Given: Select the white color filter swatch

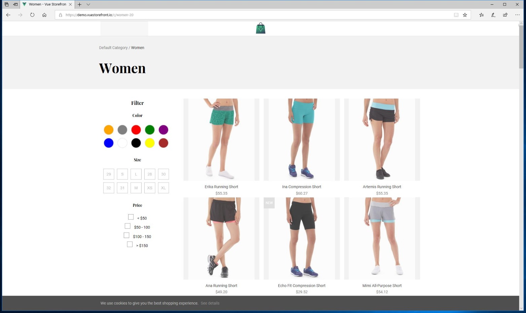Looking at the screenshot, I should point(122,143).
